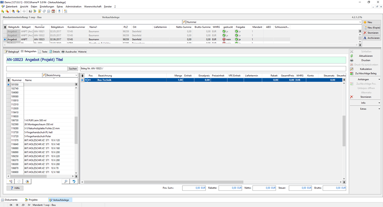Click the new article icon below article list
Screen dimensions: 383x207
coord(11,182)
